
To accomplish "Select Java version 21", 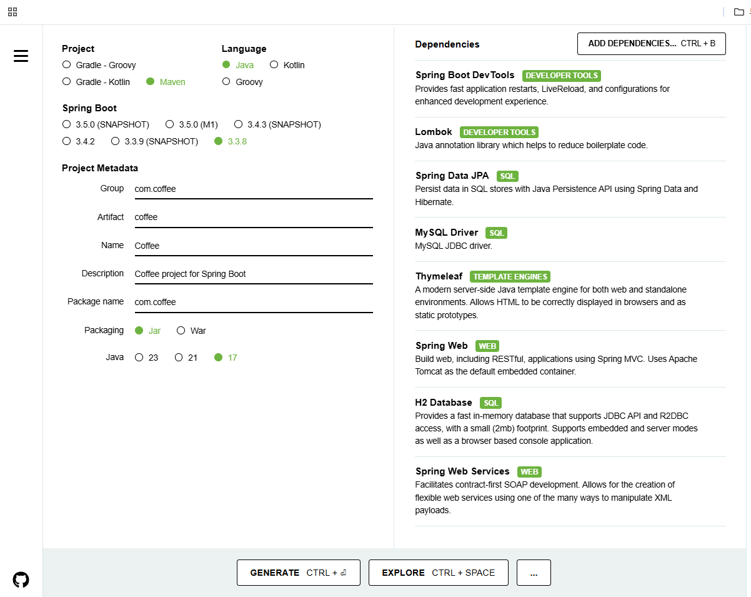I will [186, 358].
